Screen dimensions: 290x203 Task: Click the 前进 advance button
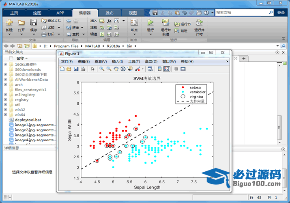click(181, 31)
